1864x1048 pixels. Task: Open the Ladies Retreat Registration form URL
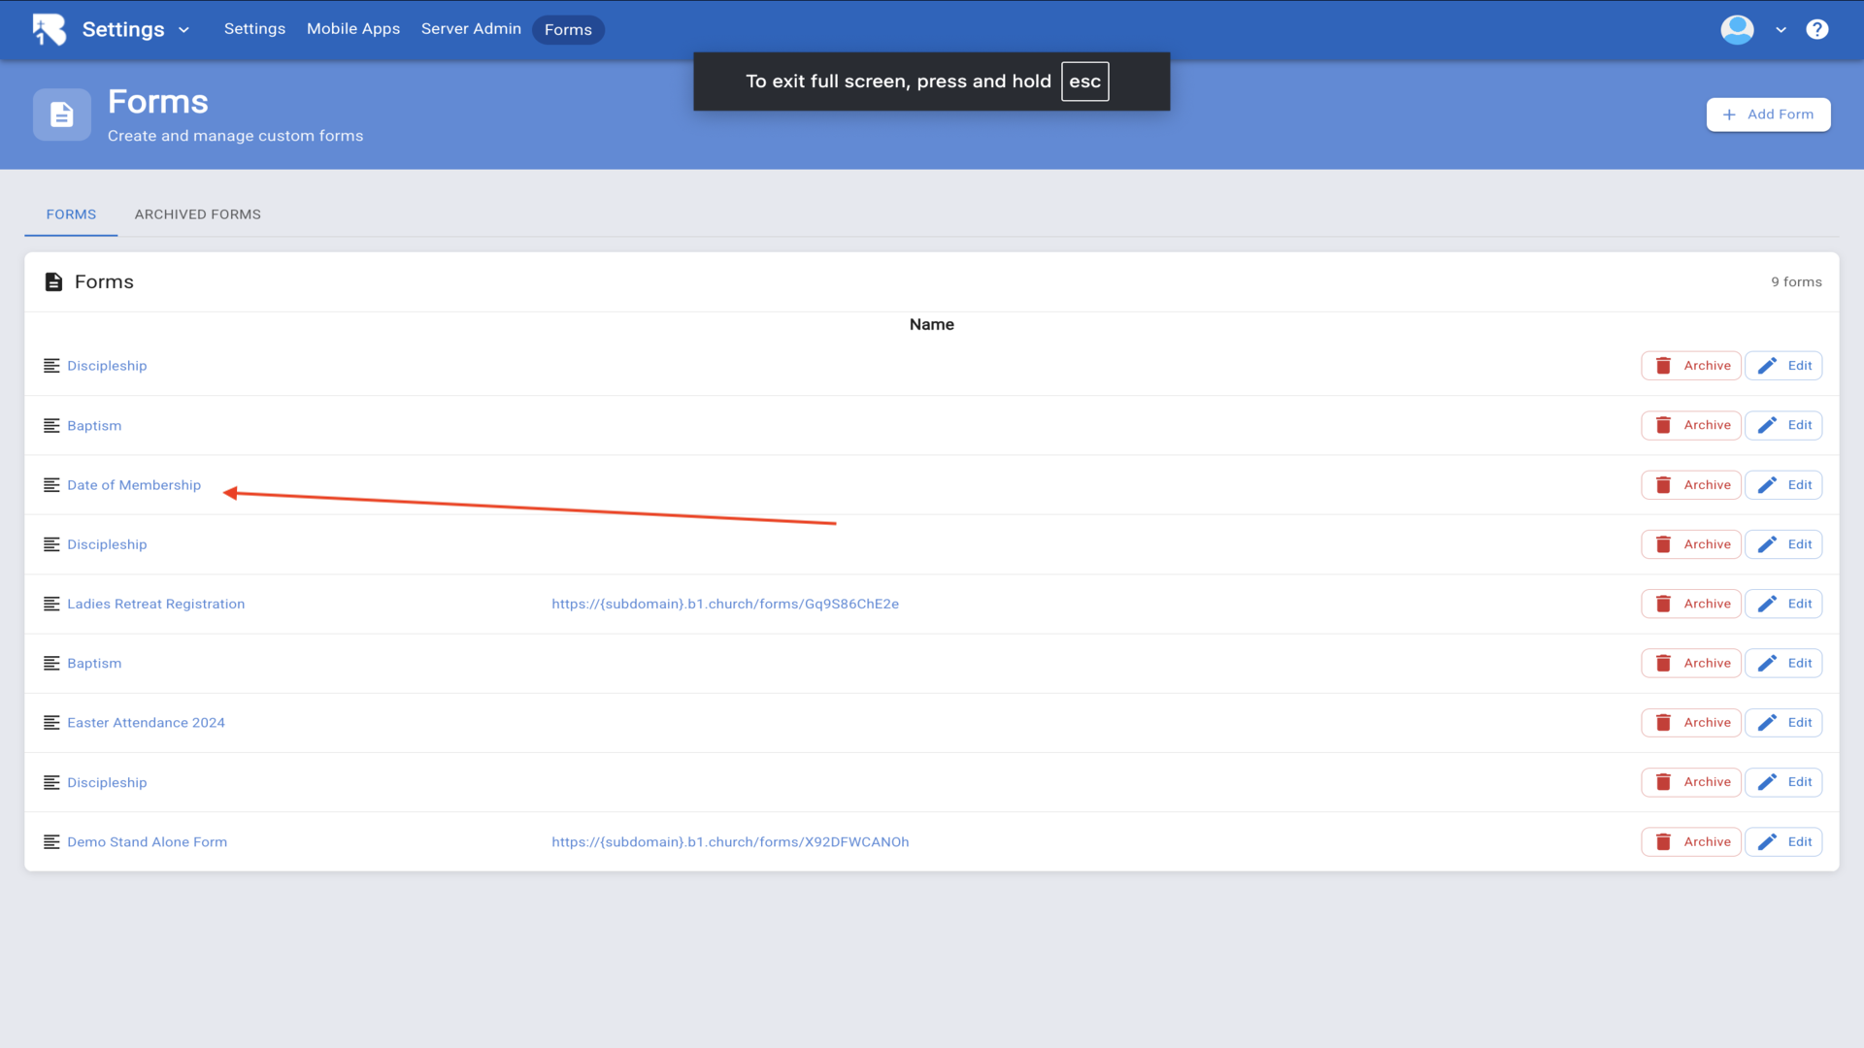pyautogui.click(x=724, y=604)
